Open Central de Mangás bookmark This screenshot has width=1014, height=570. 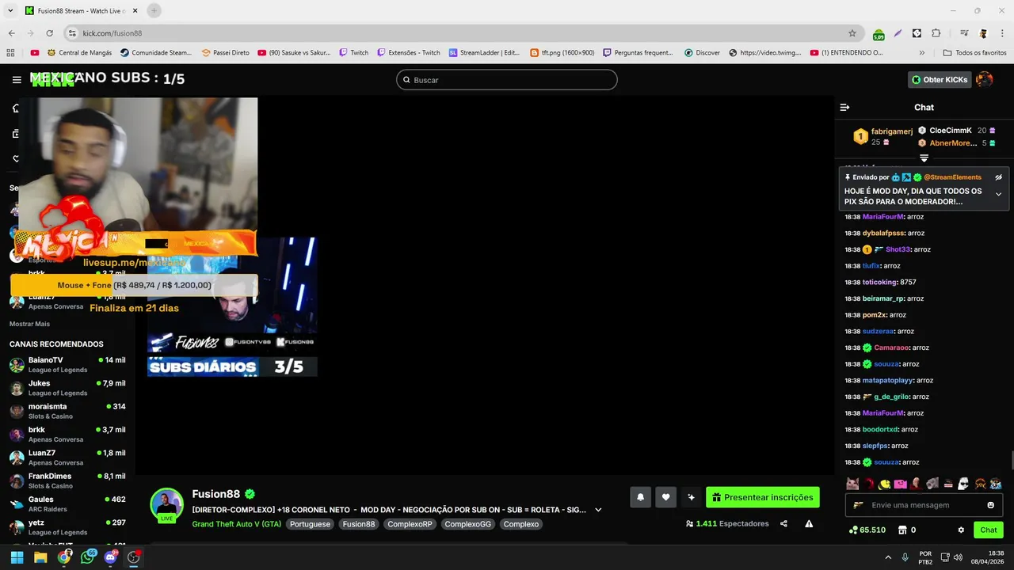pos(79,52)
